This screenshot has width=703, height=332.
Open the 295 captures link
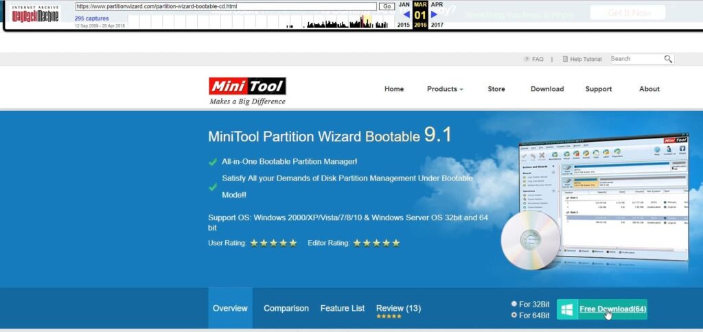(91, 19)
